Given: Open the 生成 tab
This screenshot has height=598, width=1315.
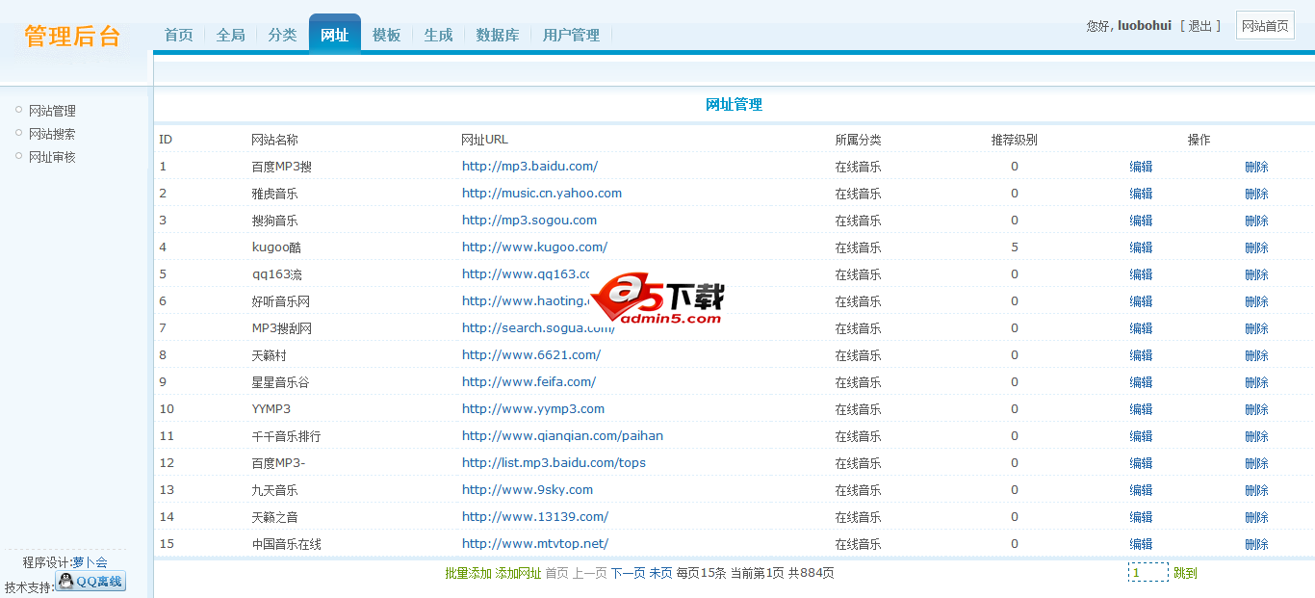Looking at the screenshot, I should point(438,35).
